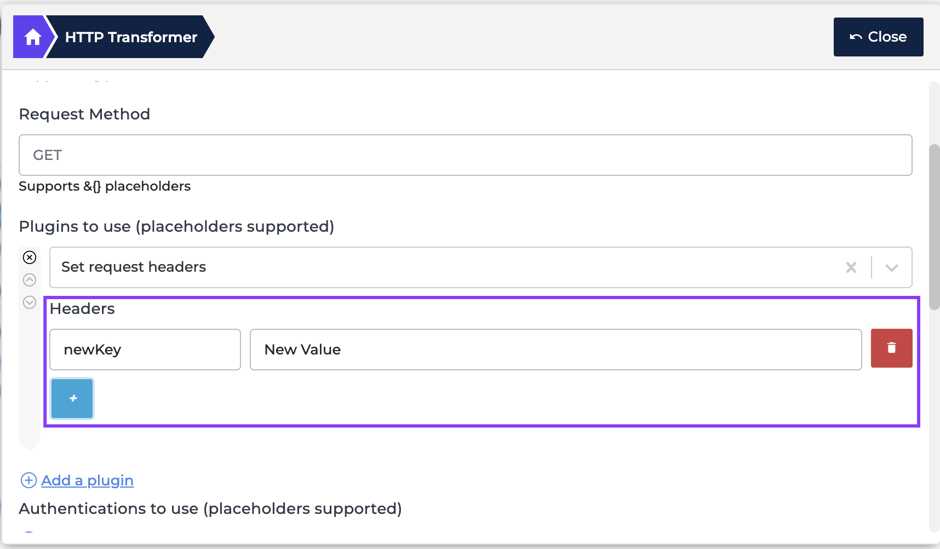Image resolution: width=940 pixels, height=549 pixels.
Task: Add a new header with plus button
Action: tap(72, 398)
